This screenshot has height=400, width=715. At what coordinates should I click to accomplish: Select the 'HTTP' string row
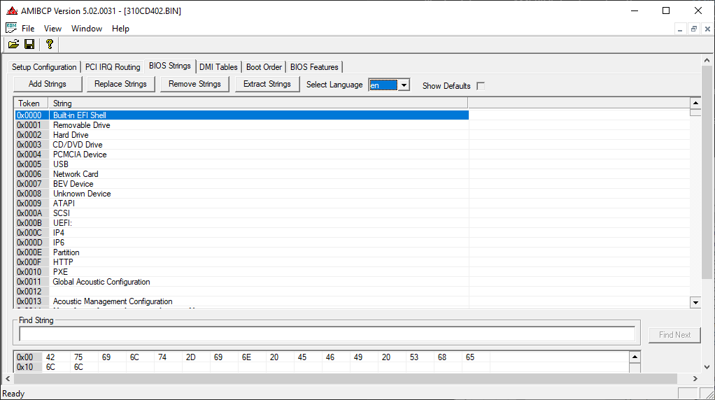241,262
